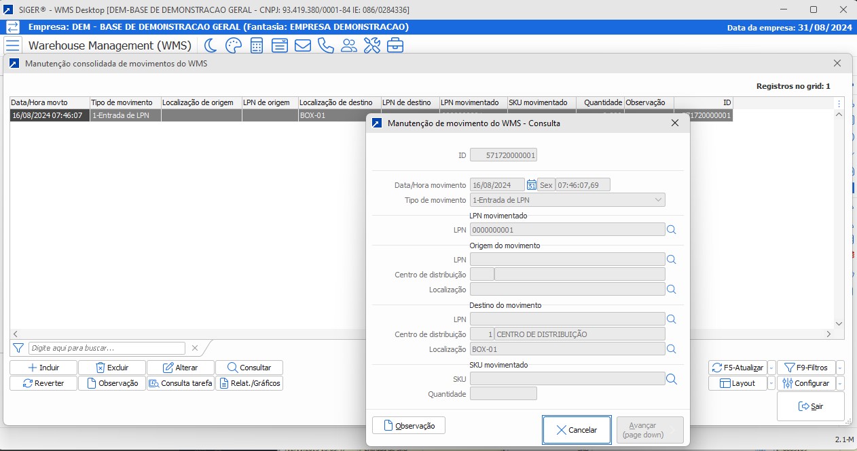Expand arrow beside F9-Filtros button
The image size is (857, 451).
[840, 368]
